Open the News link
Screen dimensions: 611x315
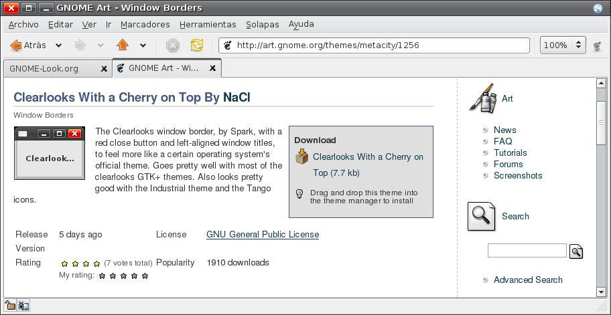coord(504,130)
